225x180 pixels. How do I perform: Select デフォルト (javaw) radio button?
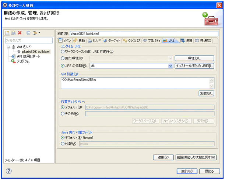63,138
